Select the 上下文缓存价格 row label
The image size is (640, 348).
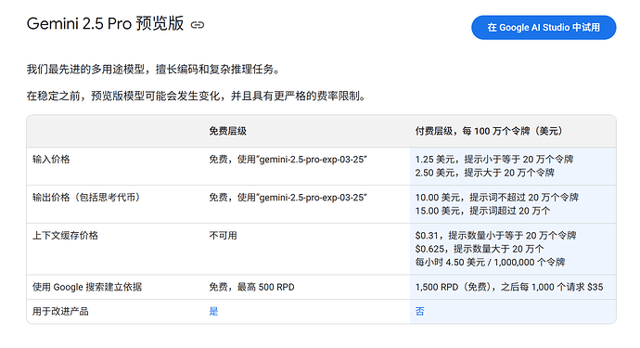coord(65,236)
